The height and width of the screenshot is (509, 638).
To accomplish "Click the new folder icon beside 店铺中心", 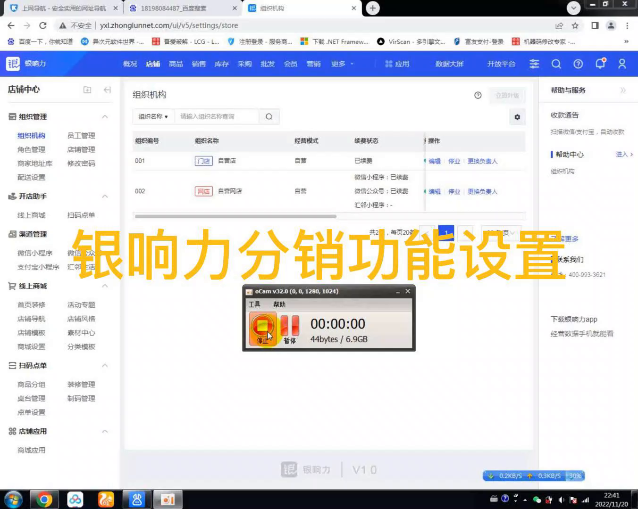I will (87, 90).
